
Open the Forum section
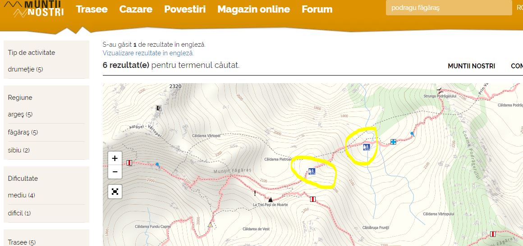coord(317,9)
